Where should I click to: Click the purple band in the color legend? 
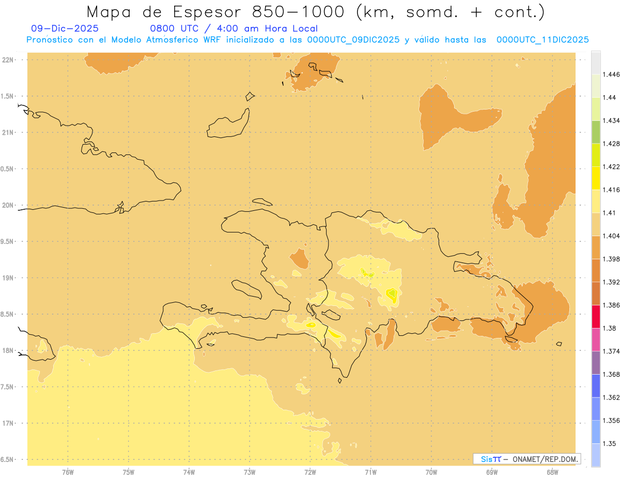(596, 362)
